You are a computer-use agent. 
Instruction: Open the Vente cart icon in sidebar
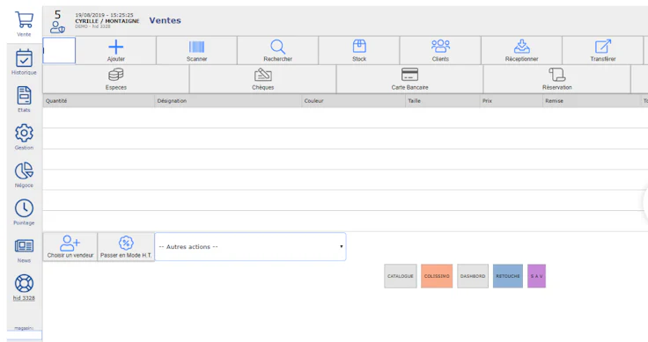[24, 20]
